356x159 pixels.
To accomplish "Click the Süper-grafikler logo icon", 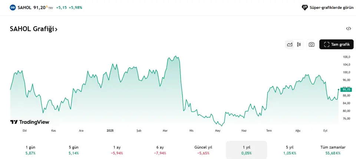I will click(x=305, y=7).
